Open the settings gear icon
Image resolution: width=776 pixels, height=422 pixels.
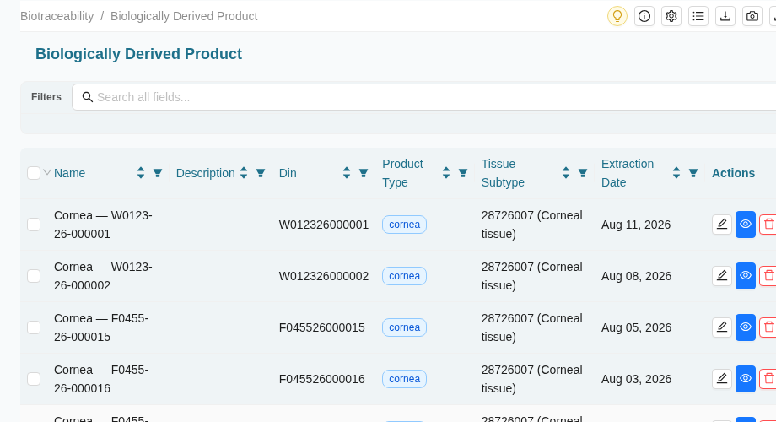pos(671,16)
